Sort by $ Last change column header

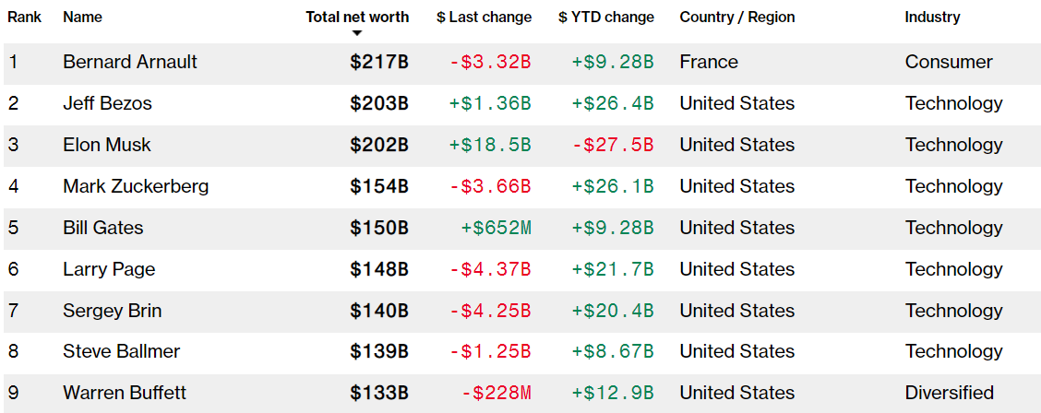click(484, 17)
